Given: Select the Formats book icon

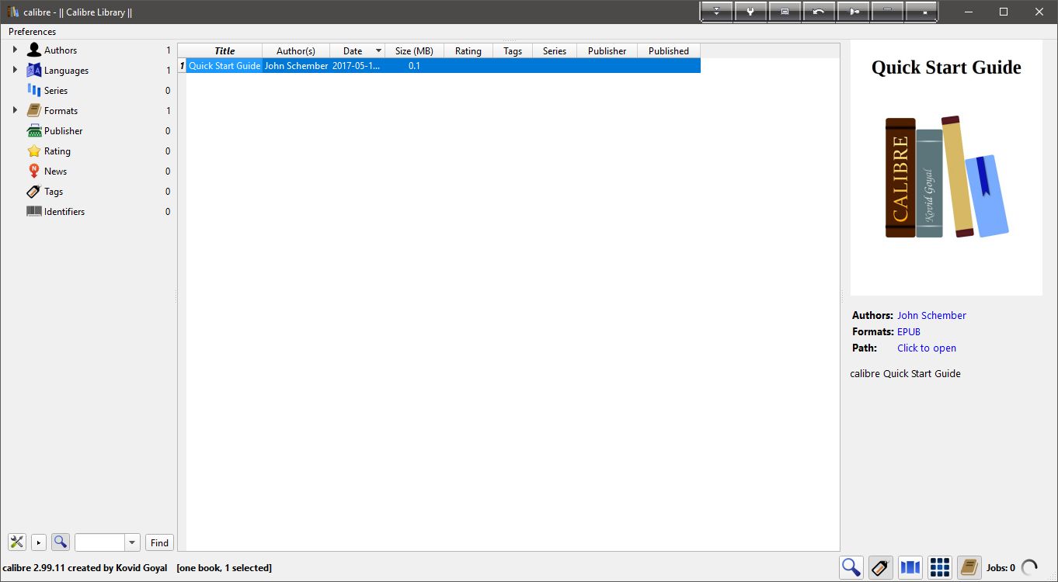Looking at the screenshot, I should [34, 110].
